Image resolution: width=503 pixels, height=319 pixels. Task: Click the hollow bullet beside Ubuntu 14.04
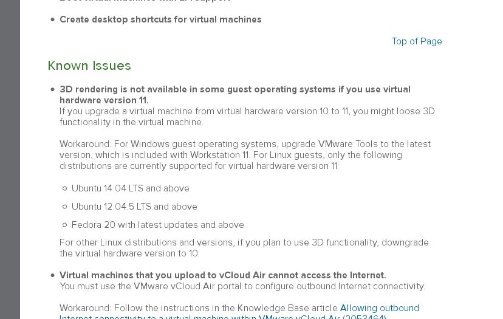click(x=65, y=188)
